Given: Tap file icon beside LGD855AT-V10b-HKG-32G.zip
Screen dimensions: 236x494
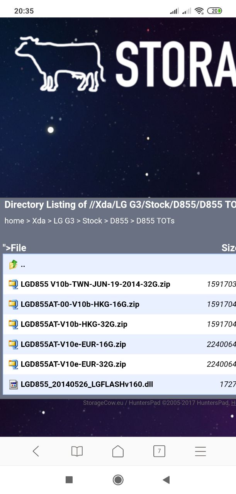Looking at the screenshot, I should point(13,324).
